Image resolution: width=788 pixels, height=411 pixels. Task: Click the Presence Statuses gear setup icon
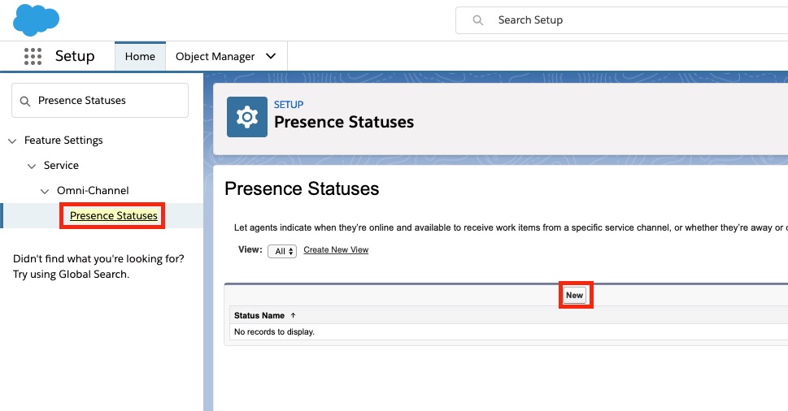(x=246, y=117)
